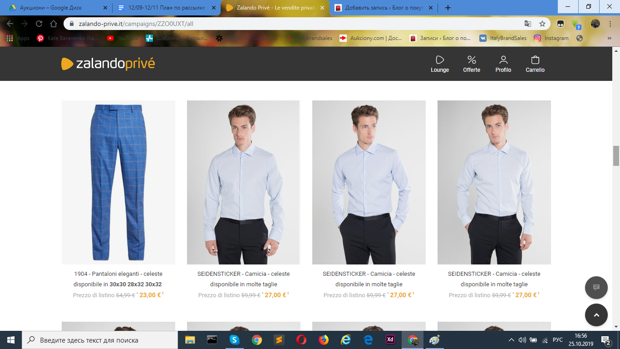Open Sublime Text from the taskbar
620x349 pixels.
(x=279, y=340)
